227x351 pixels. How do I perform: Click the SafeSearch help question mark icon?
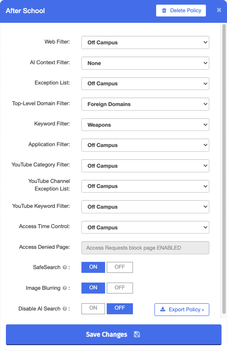point(65,267)
